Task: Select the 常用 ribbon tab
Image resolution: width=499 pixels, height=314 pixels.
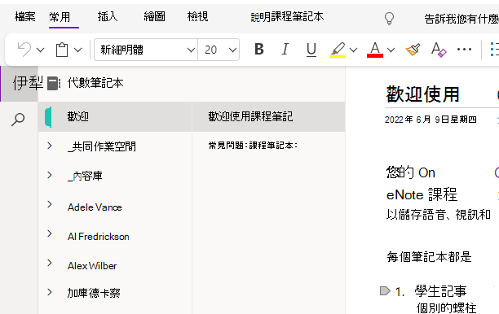Action: pos(60,17)
